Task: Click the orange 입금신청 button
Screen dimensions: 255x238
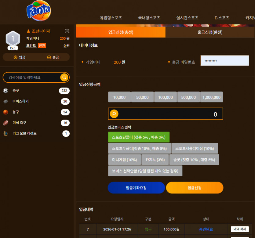Action: click(195, 188)
